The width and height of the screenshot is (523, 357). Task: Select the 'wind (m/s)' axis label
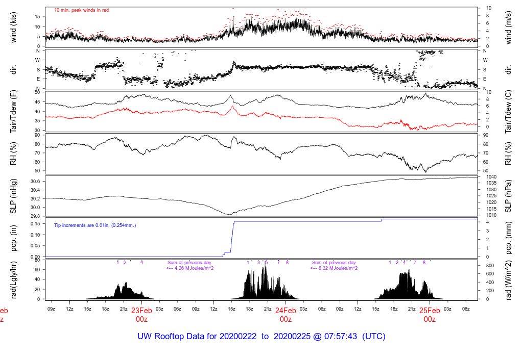click(x=508, y=28)
